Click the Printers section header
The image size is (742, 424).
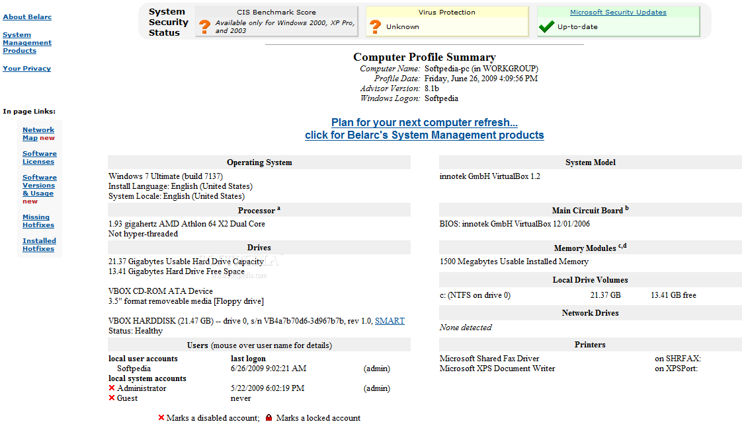591,345
